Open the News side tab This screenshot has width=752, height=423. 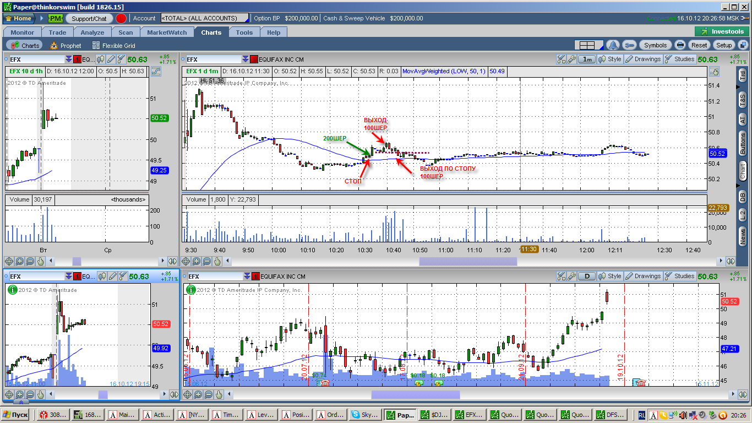pyautogui.click(x=743, y=237)
